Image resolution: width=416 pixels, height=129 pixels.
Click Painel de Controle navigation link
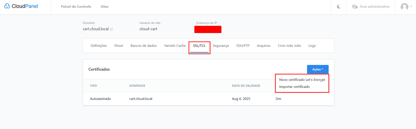[76, 7]
